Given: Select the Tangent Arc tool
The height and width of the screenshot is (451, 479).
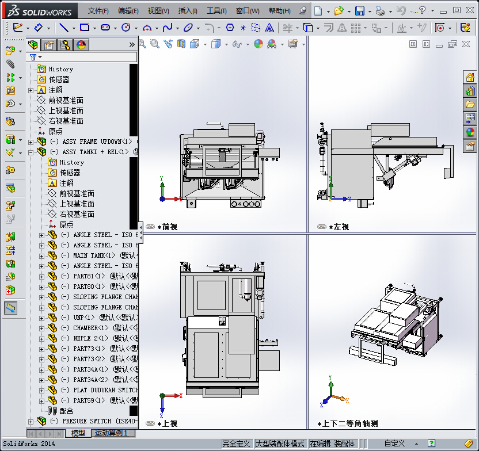Looking at the screenshot, I should click(147, 28).
